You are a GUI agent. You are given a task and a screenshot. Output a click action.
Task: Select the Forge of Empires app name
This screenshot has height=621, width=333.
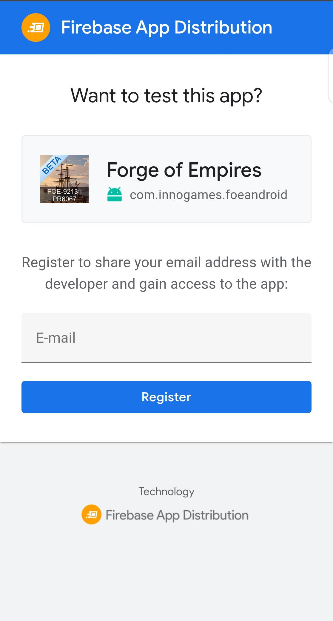(184, 170)
